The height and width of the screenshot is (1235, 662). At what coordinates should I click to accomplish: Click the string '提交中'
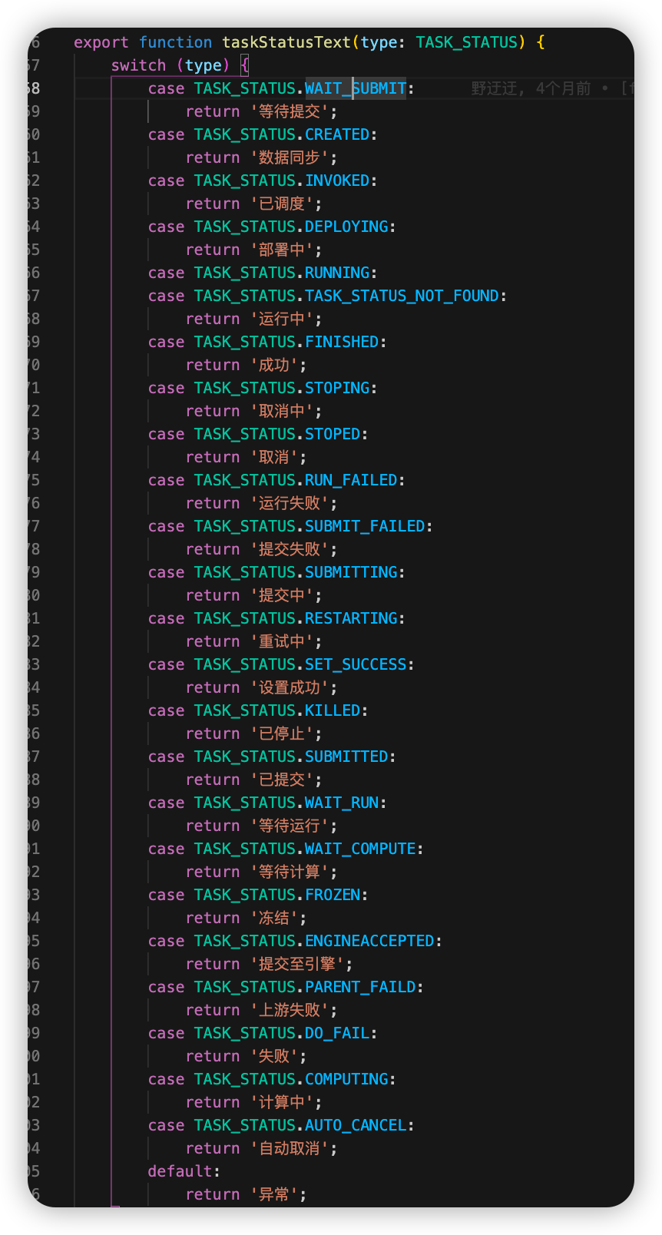click(282, 595)
